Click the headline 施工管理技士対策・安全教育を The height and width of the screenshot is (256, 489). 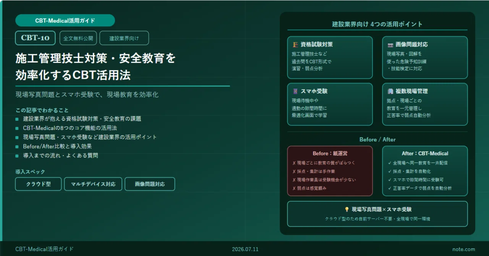coord(96,58)
